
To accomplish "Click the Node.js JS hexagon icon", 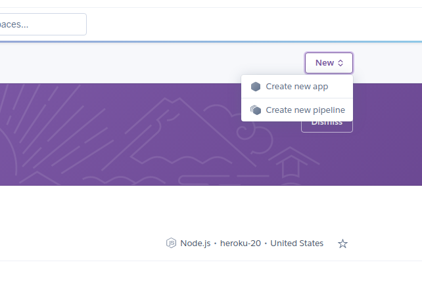I will pos(171,243).
